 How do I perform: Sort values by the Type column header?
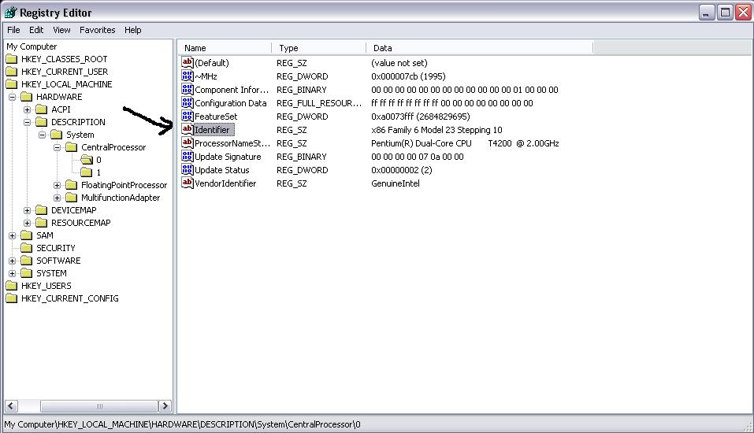319,48
